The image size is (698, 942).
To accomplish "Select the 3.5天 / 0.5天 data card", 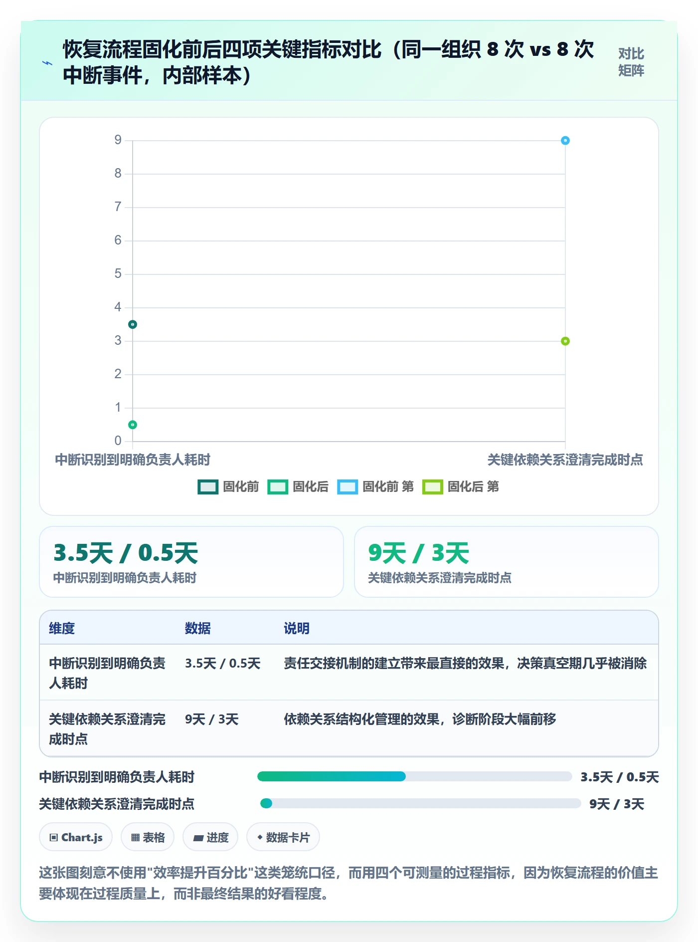I will 191,562.
